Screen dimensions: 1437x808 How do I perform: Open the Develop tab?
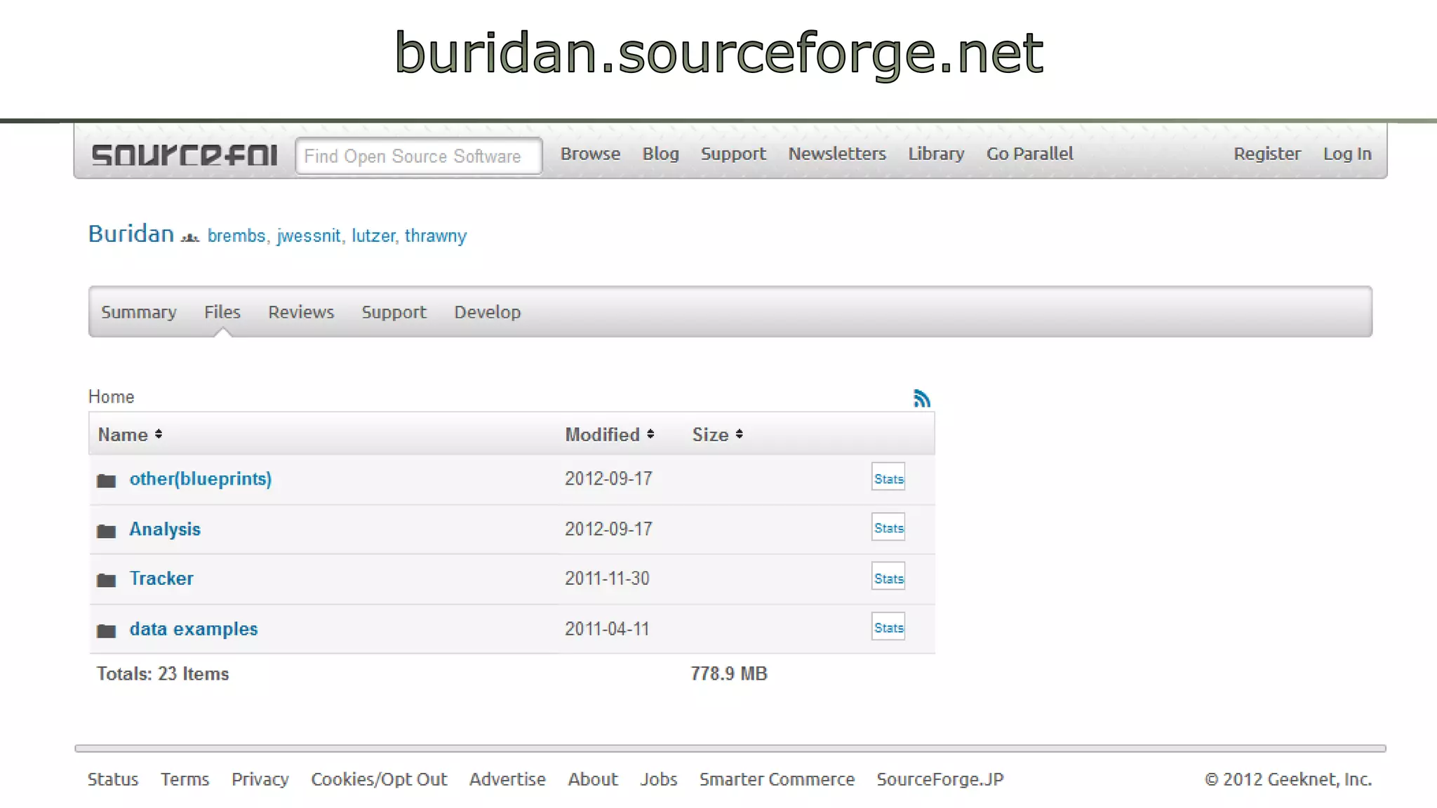click(487, 312)
